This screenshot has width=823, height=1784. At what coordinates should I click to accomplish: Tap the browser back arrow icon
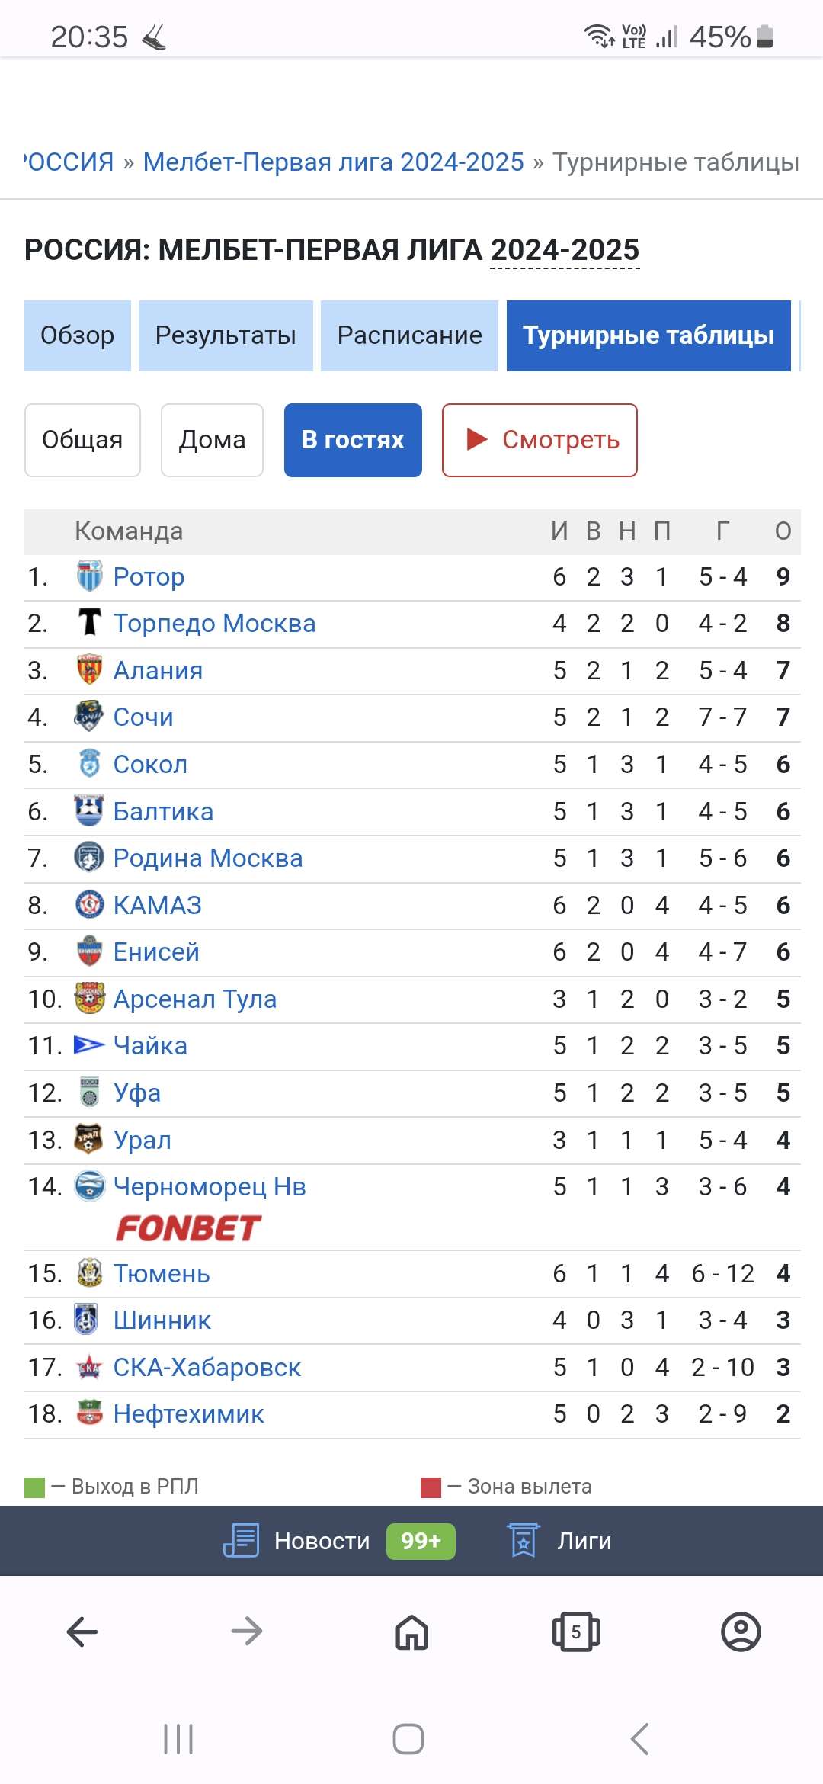[x=82, y=1632]
